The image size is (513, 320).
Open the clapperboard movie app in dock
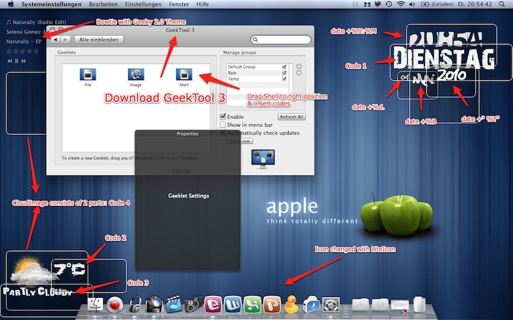pos(174,305)
